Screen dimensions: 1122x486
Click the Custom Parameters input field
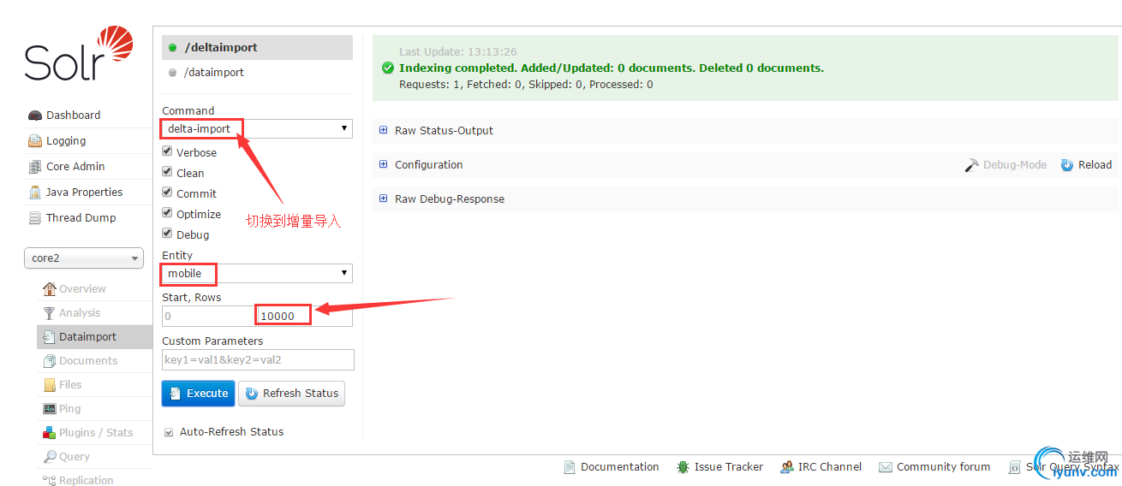click(x=258, y=360)
